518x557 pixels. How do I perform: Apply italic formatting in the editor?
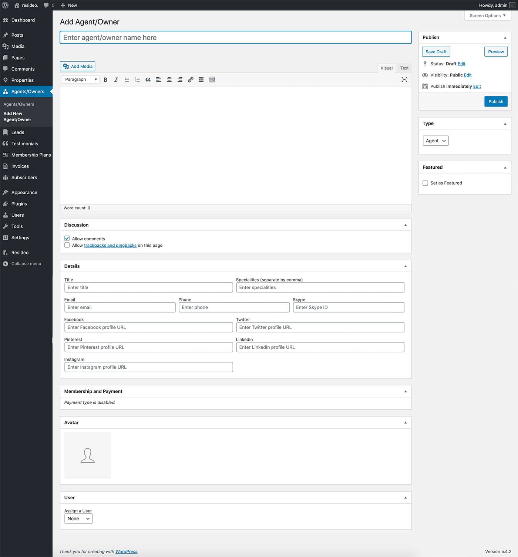[x=116, y=80]
